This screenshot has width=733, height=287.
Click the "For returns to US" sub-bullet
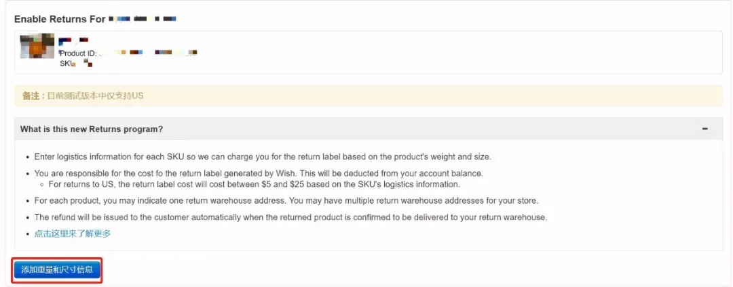[255, 184]
